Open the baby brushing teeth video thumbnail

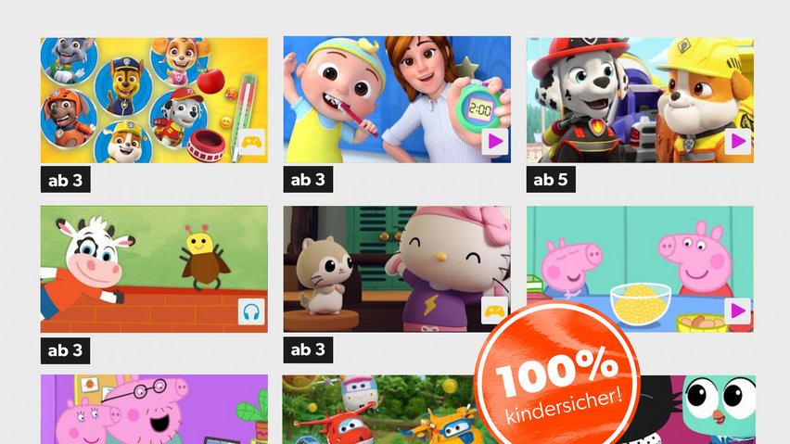coord(397,100)
